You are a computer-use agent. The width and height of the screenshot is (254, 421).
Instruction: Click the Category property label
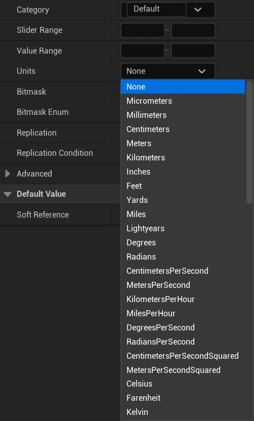tap(33, 10)
